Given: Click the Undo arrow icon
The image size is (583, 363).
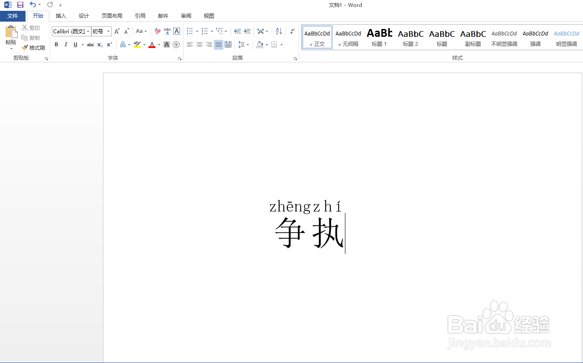Looking at the screenshot, I should pyautogui.click(x=32, y=5).
